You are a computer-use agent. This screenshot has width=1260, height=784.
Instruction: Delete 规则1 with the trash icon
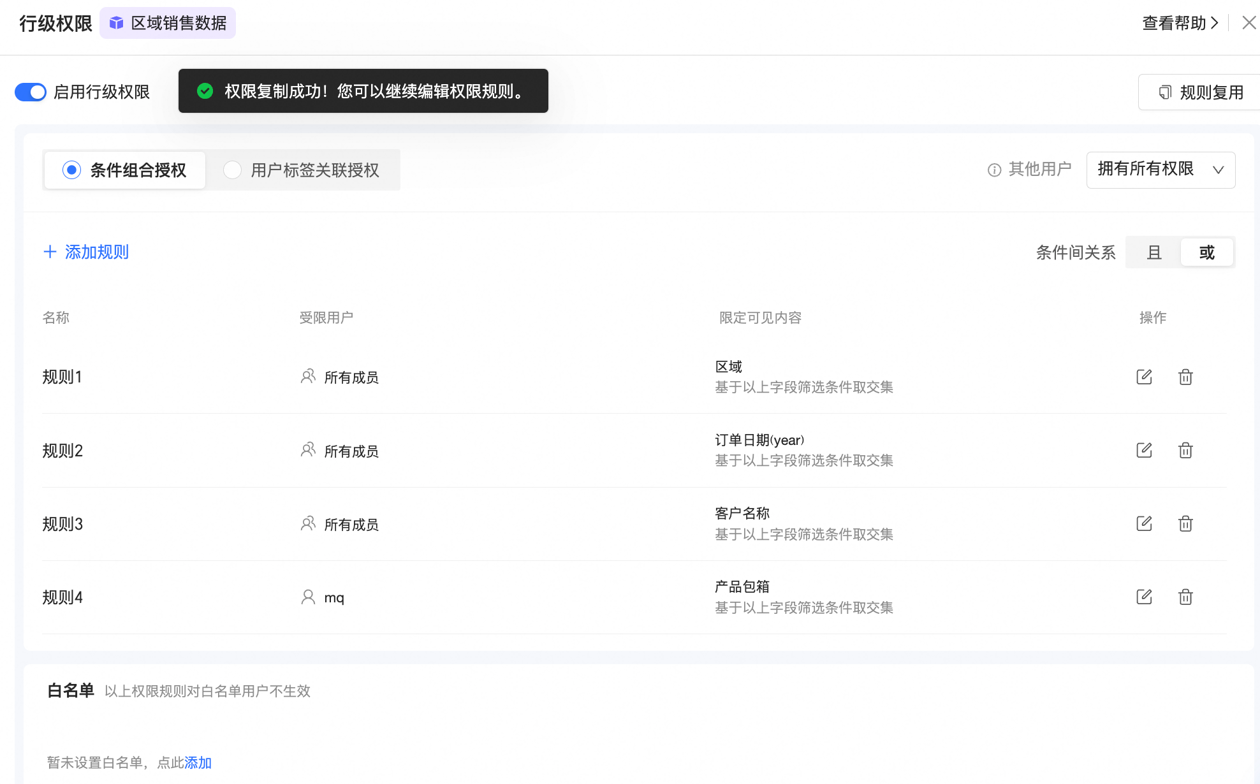[x=1185, y=377]
